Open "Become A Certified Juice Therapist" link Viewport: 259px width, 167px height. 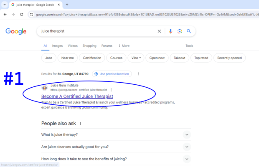pyautogui.click(x=77, y=96)
